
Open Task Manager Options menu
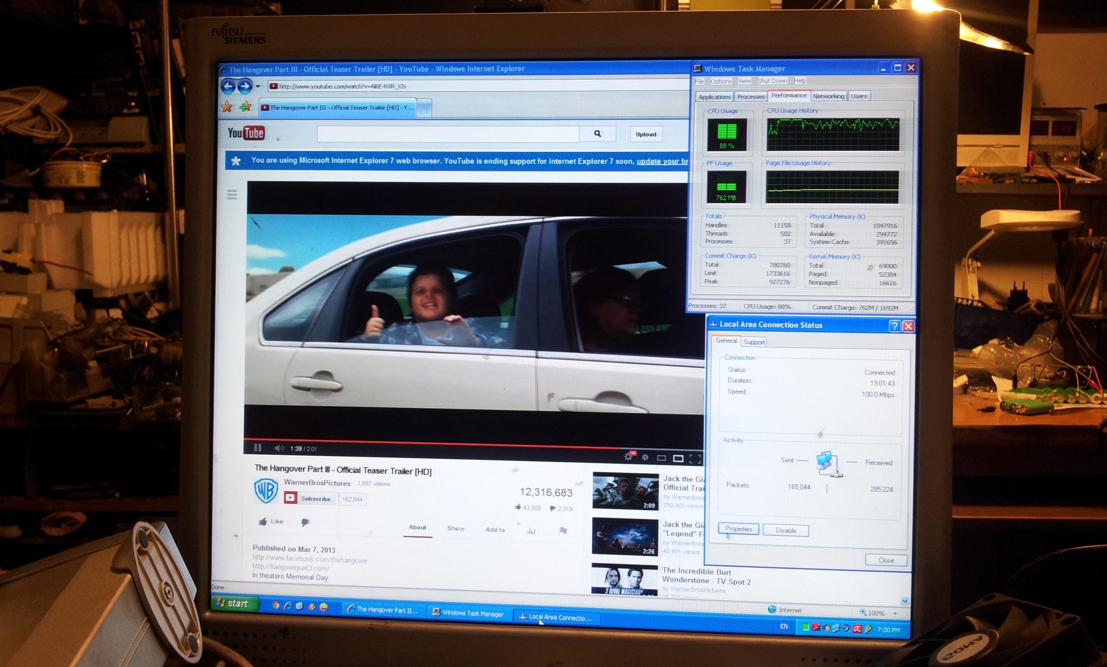point(721,81)
